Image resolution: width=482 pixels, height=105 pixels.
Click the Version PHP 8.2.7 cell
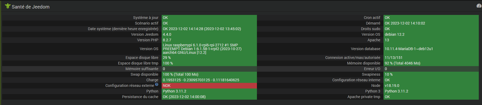pos(209,40)
